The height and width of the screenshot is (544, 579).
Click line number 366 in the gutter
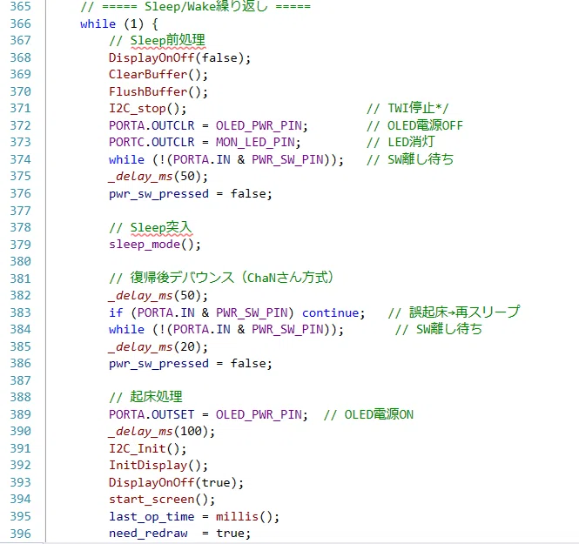[20, 24]
